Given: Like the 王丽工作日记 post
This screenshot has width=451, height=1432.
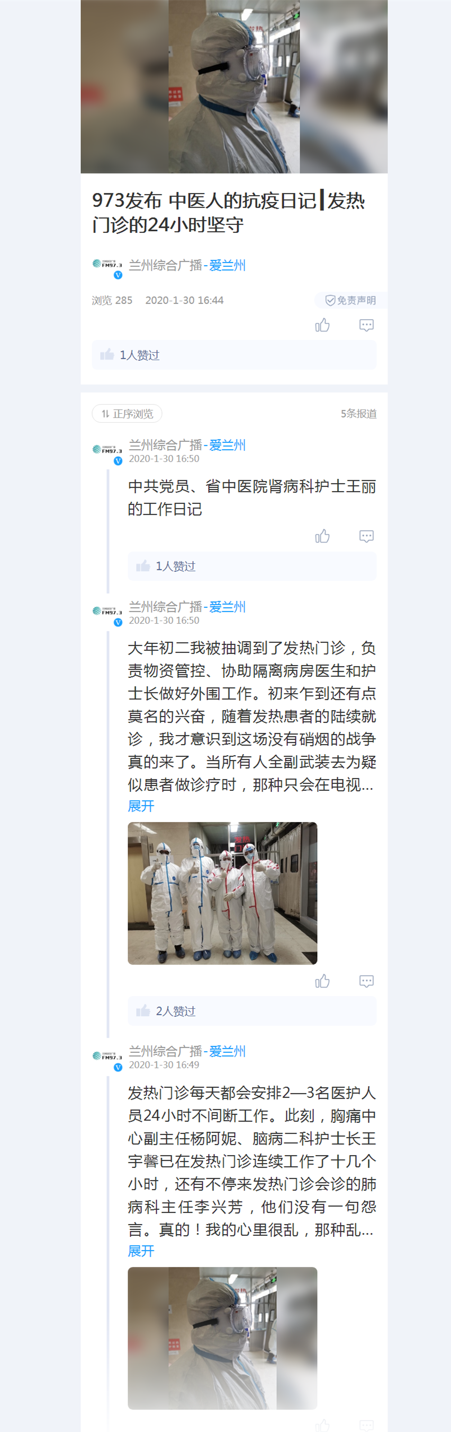Looking at the screenshot, I should pos(322,536).
